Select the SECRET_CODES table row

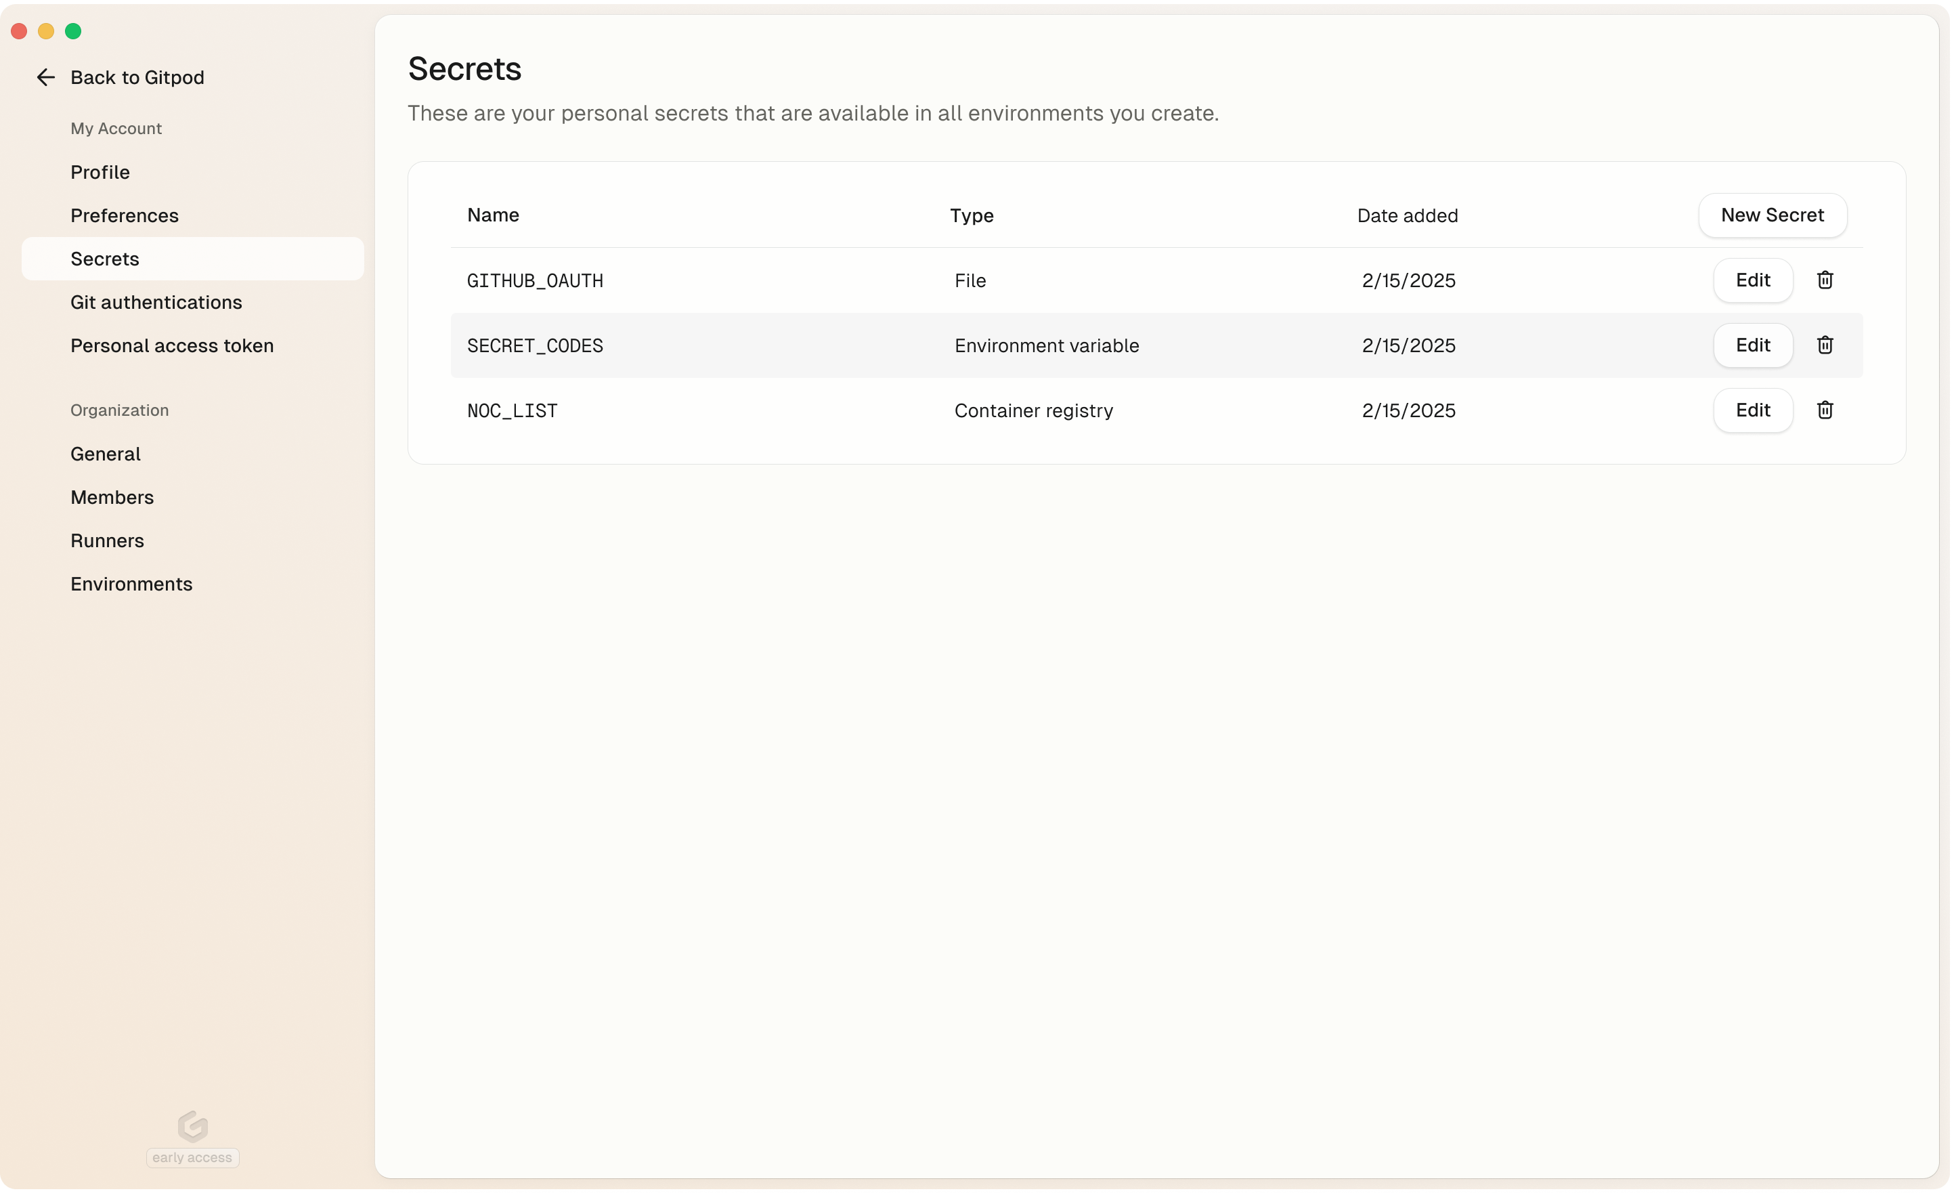point(1156,345)
